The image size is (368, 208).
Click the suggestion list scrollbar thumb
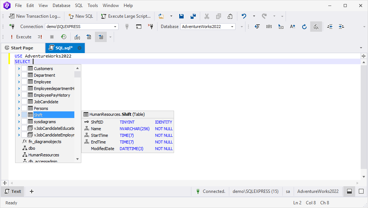click(77, 74)
